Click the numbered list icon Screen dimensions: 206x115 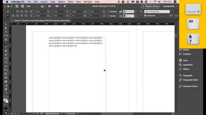104,16
